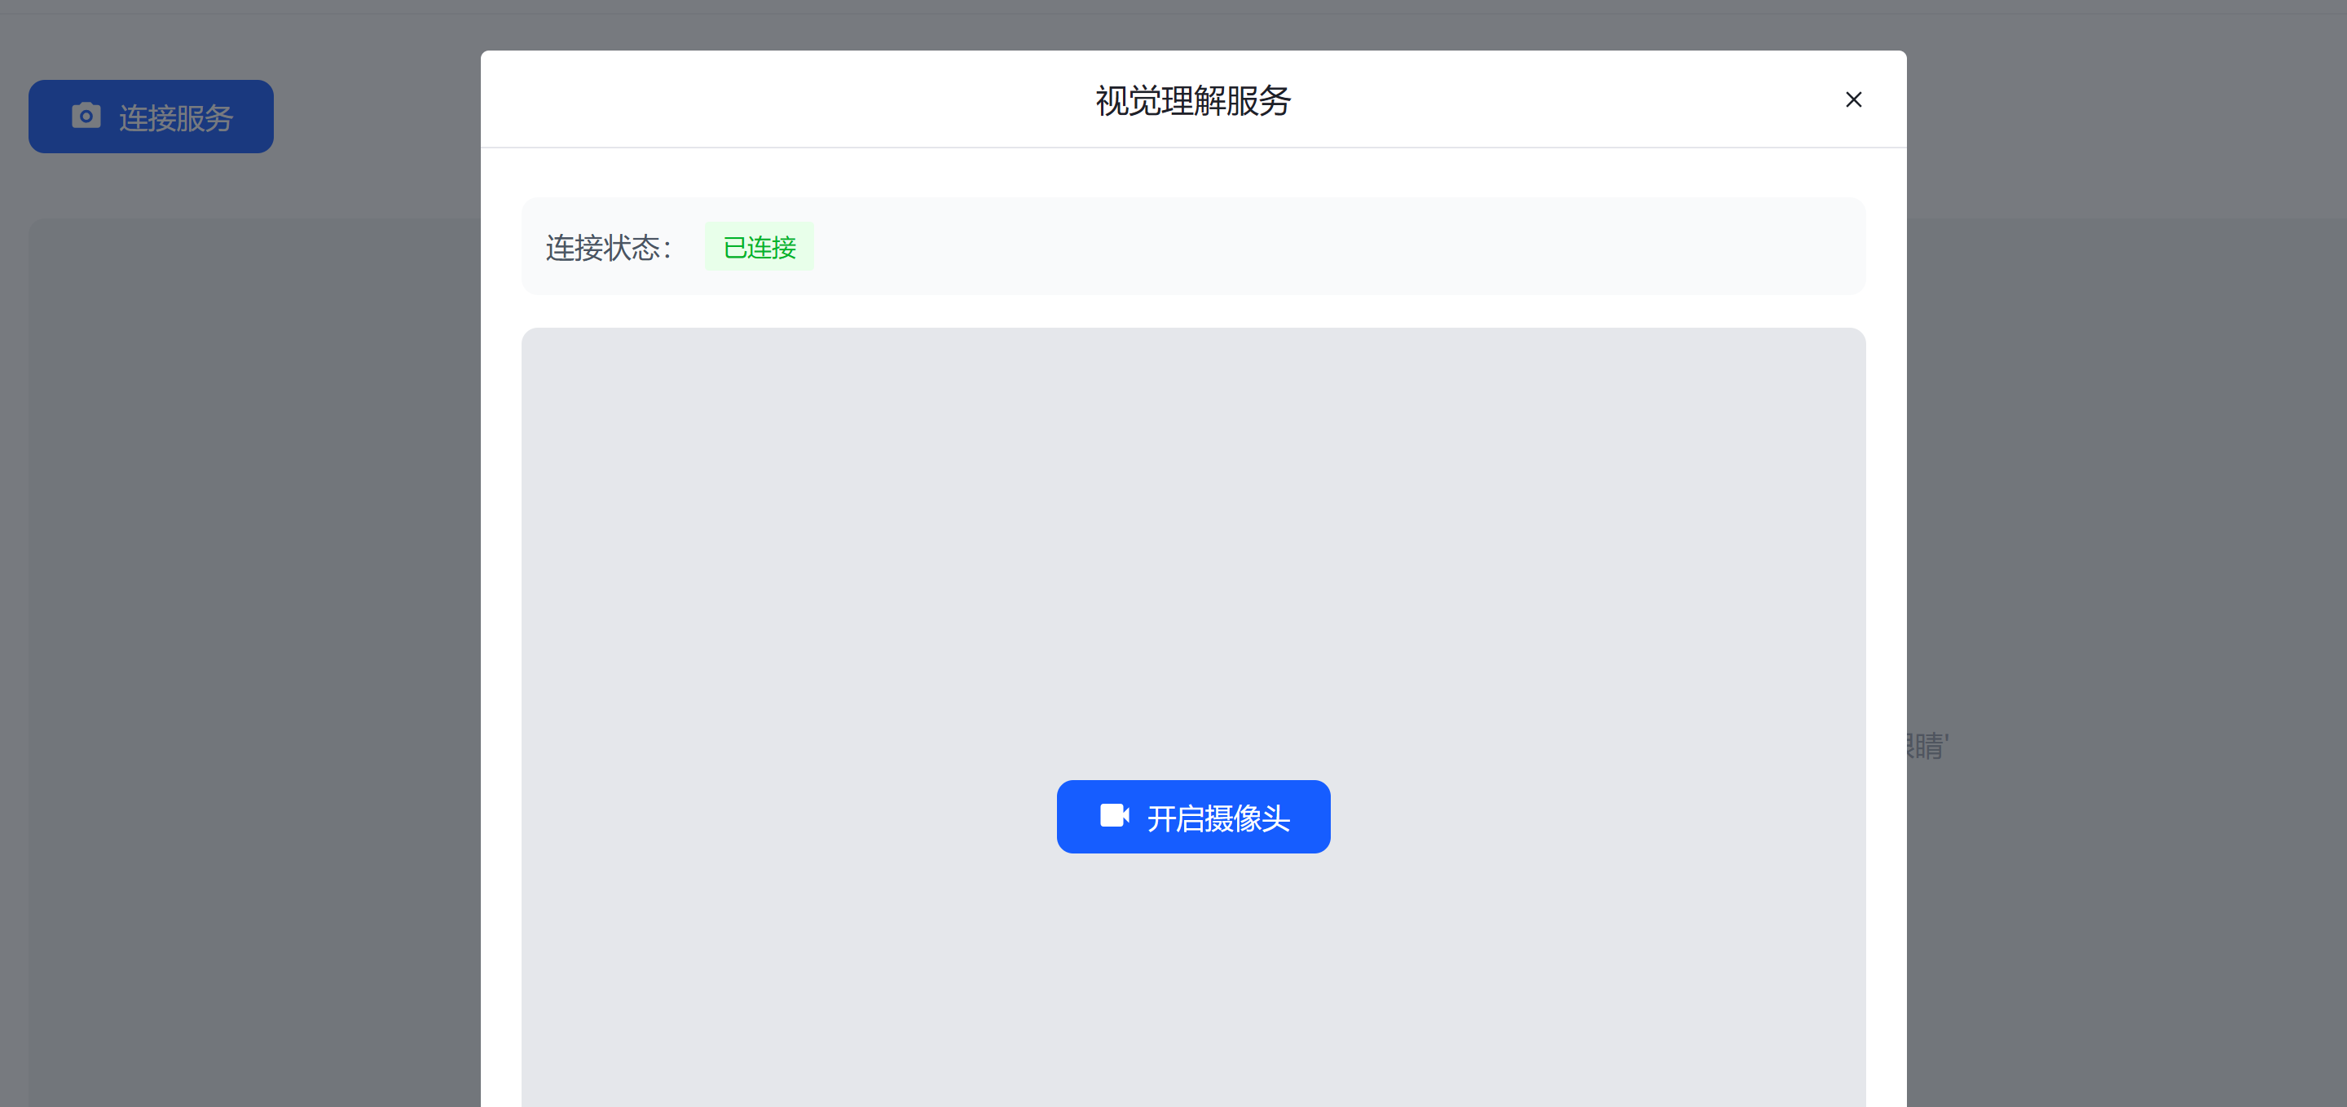Click the white gap between status bar and preview
Image resolution: width=2347 pixels, height=1107 pixels.
[x=1192, y=311]
